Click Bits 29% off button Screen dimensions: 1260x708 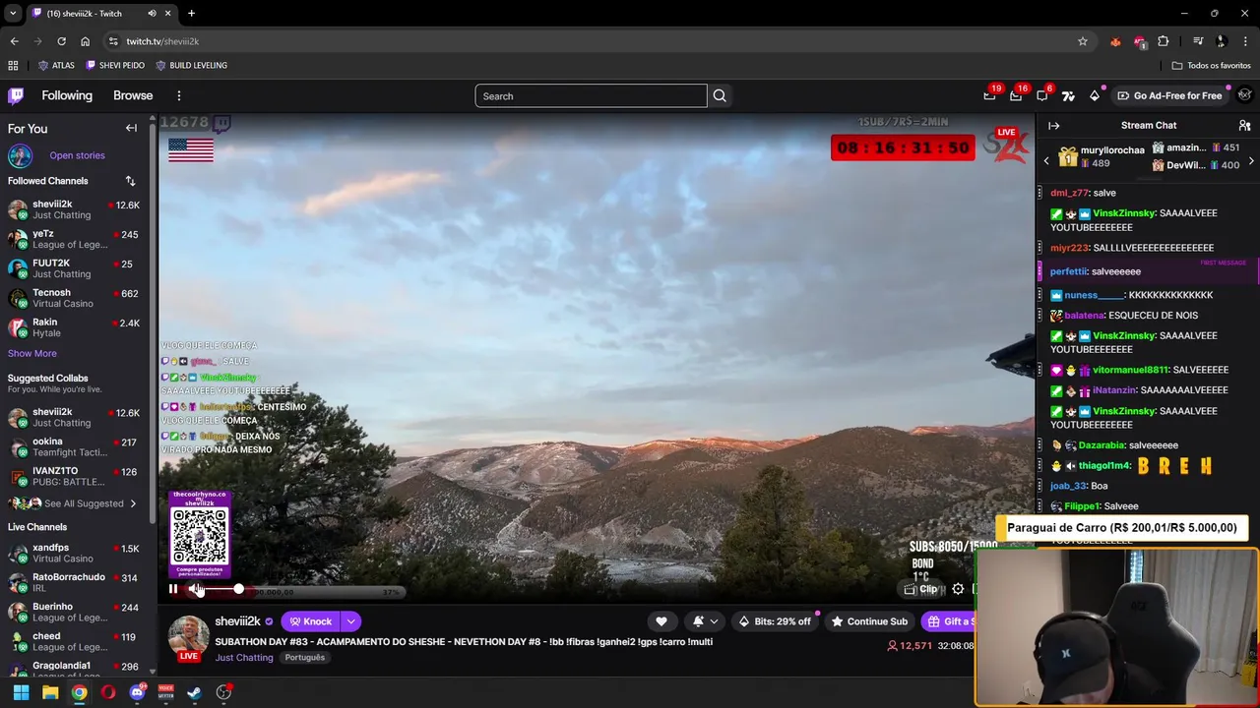[x=776, y=621]
